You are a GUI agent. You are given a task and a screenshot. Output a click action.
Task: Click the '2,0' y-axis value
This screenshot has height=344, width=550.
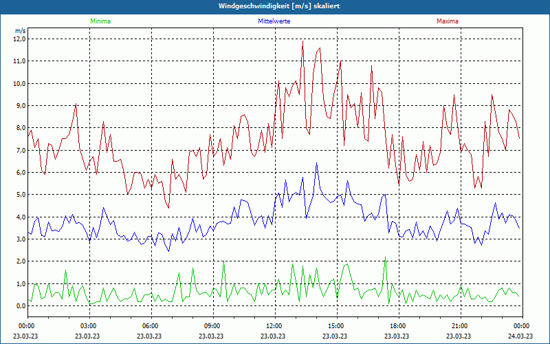click(21, 261)
